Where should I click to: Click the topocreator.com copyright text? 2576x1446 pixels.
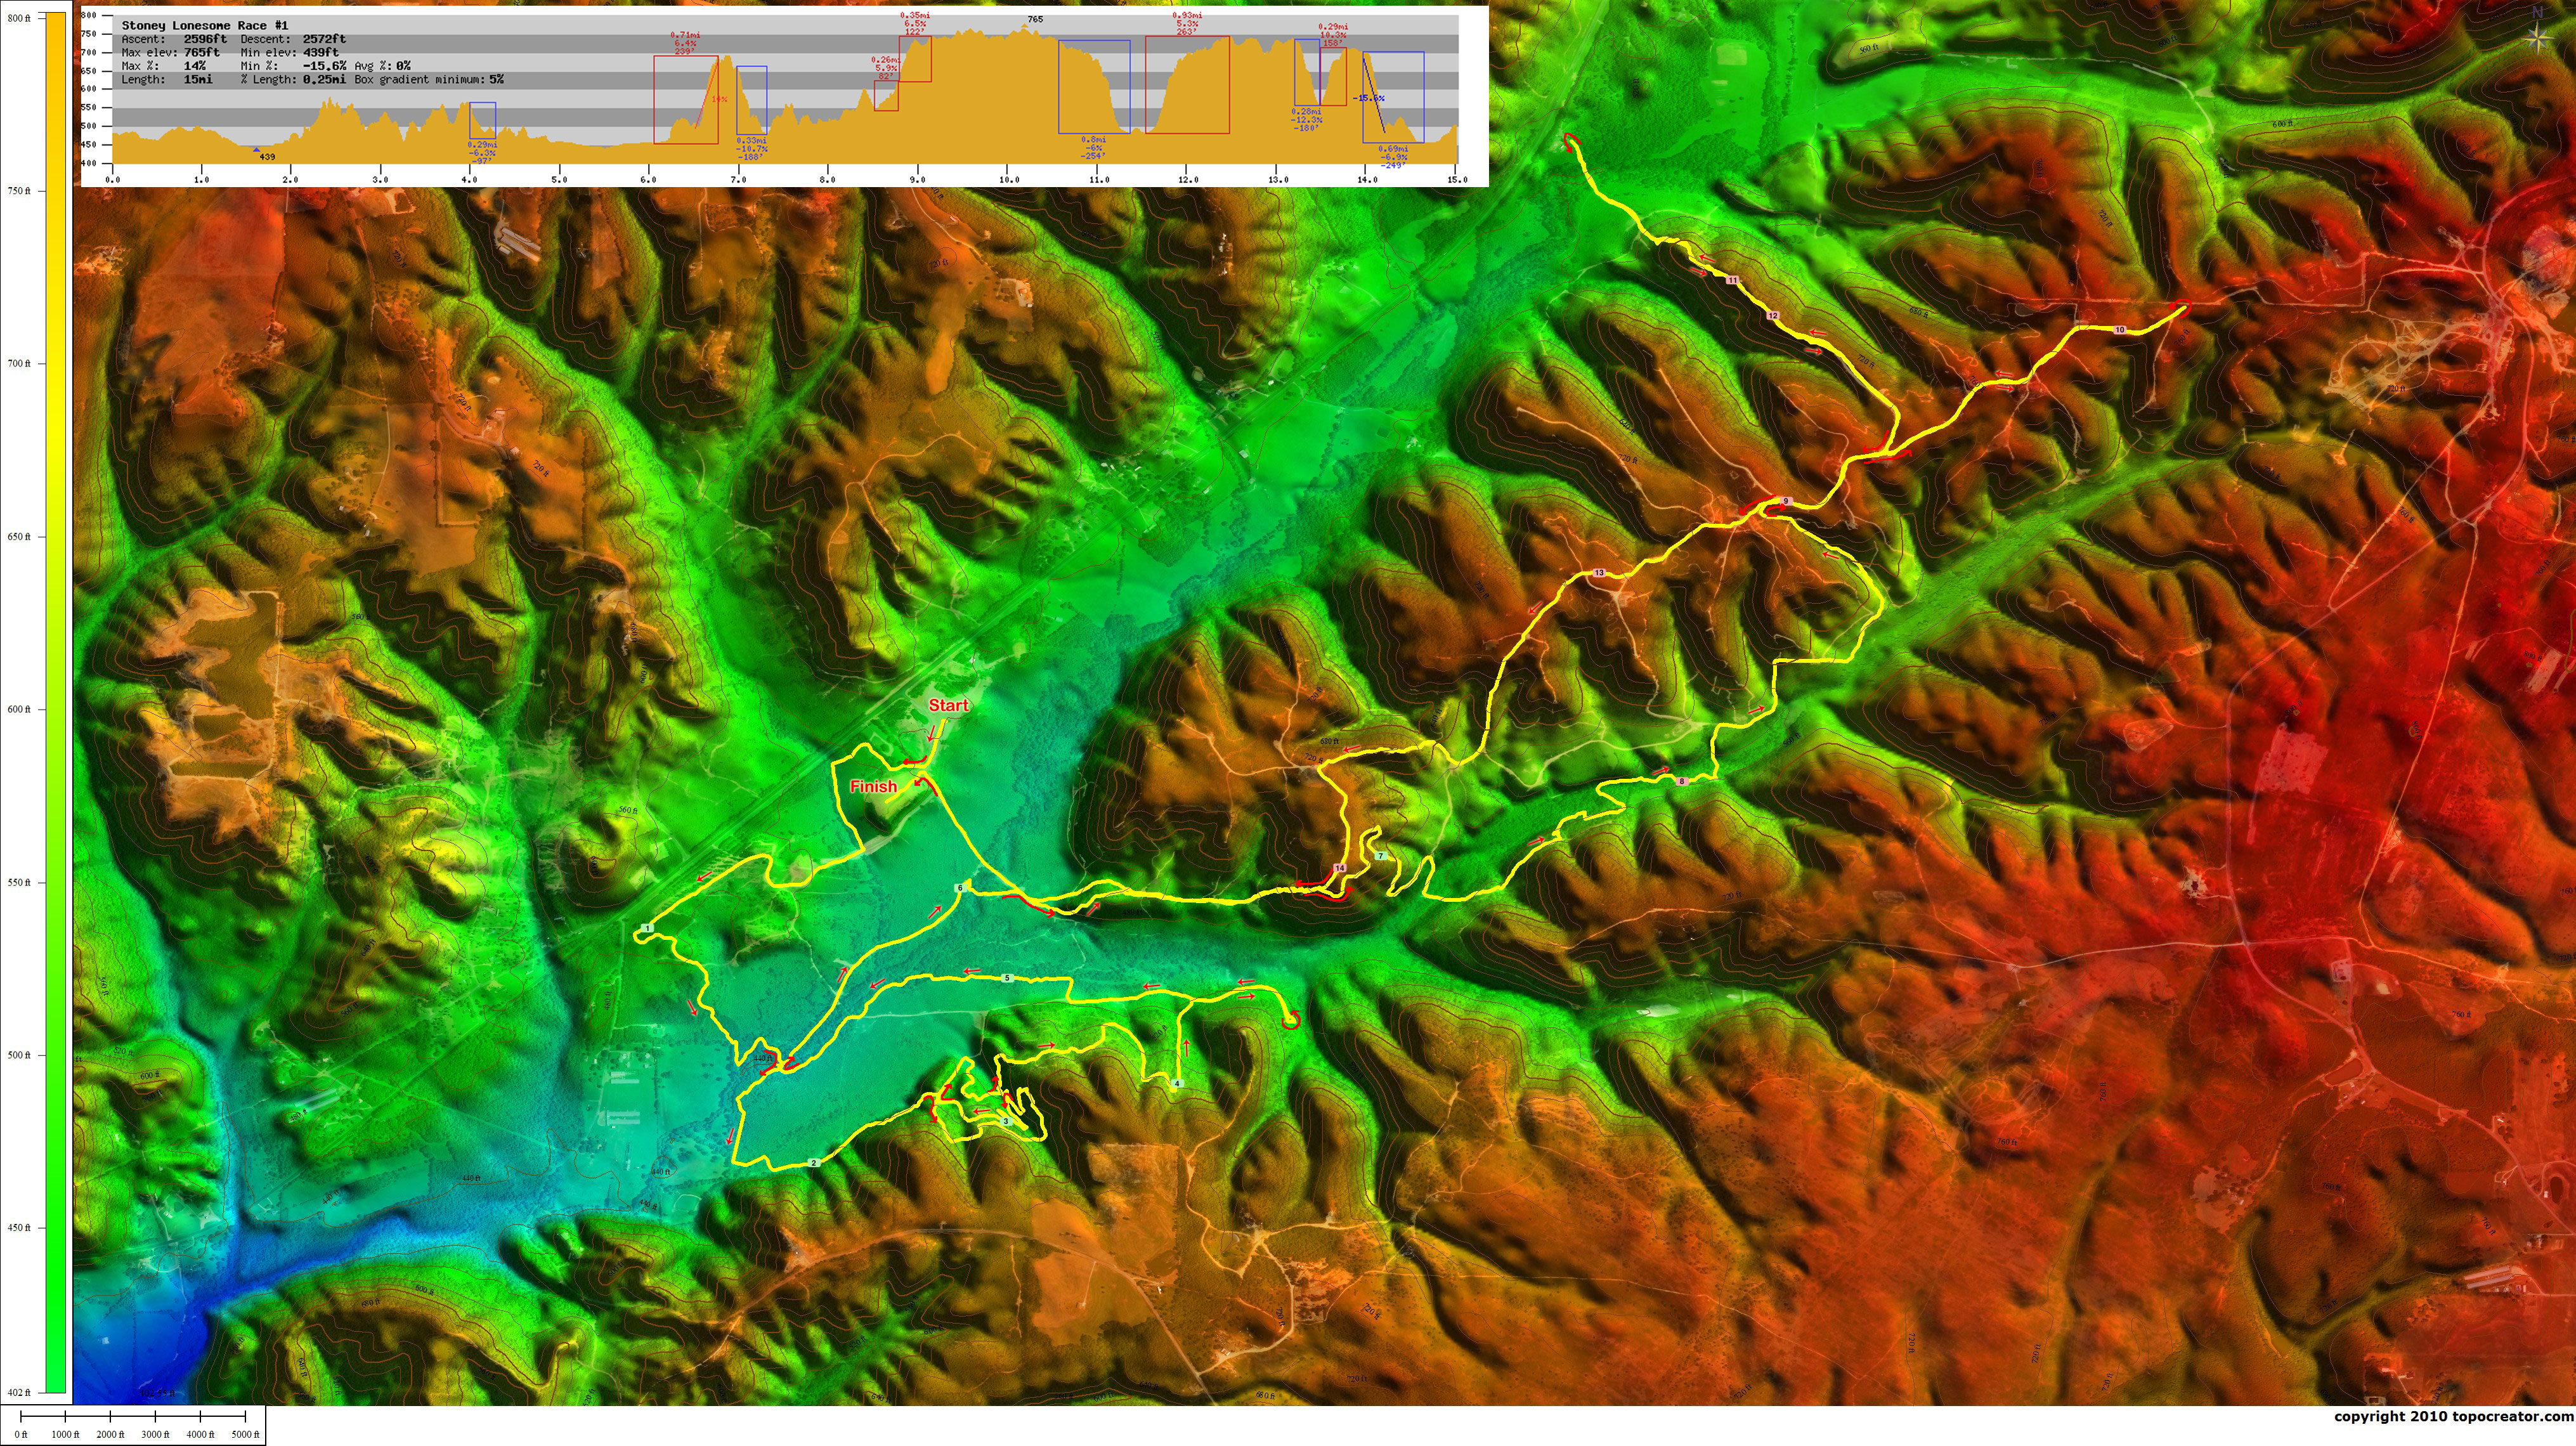tap(2453, 1416)
